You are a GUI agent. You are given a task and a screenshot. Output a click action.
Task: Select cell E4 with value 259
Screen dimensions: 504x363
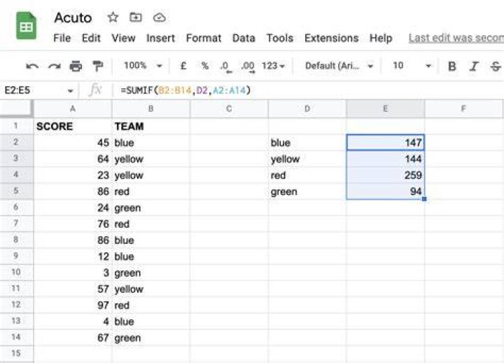[x=386, y=175]
